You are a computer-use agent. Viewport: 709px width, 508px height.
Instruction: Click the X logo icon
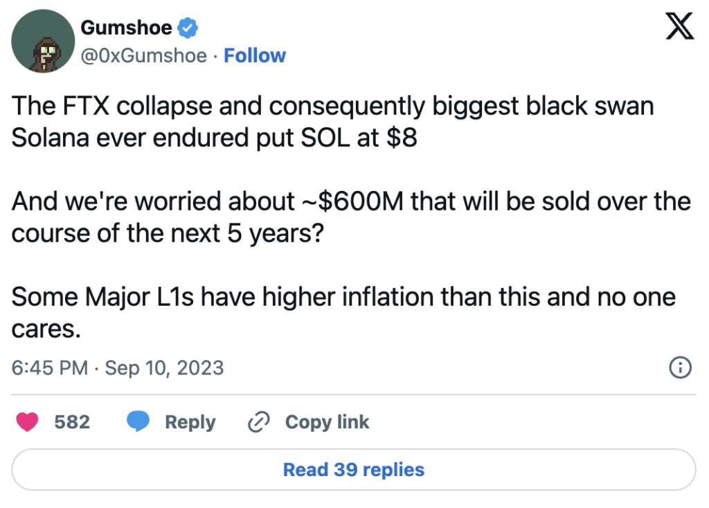(x=679, y=27)
